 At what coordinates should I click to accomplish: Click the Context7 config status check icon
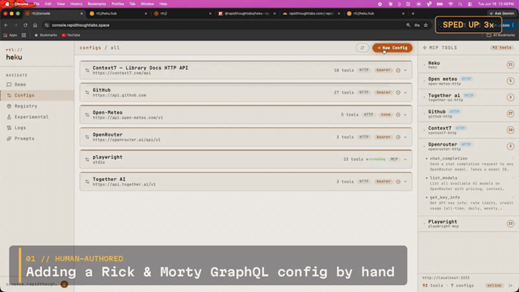tap(398, 70)
